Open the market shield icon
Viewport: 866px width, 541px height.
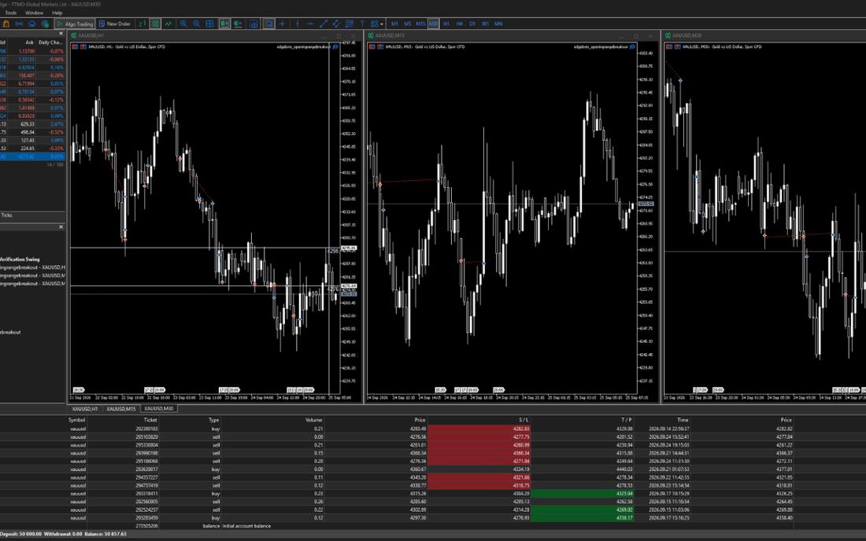46,24
